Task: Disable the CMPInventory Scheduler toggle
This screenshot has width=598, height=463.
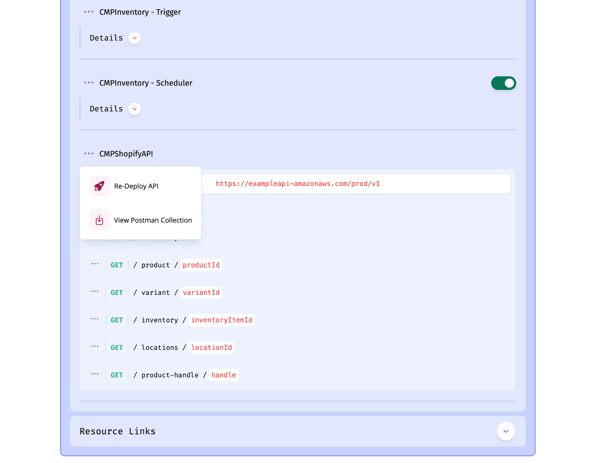Action: (504, 83)
